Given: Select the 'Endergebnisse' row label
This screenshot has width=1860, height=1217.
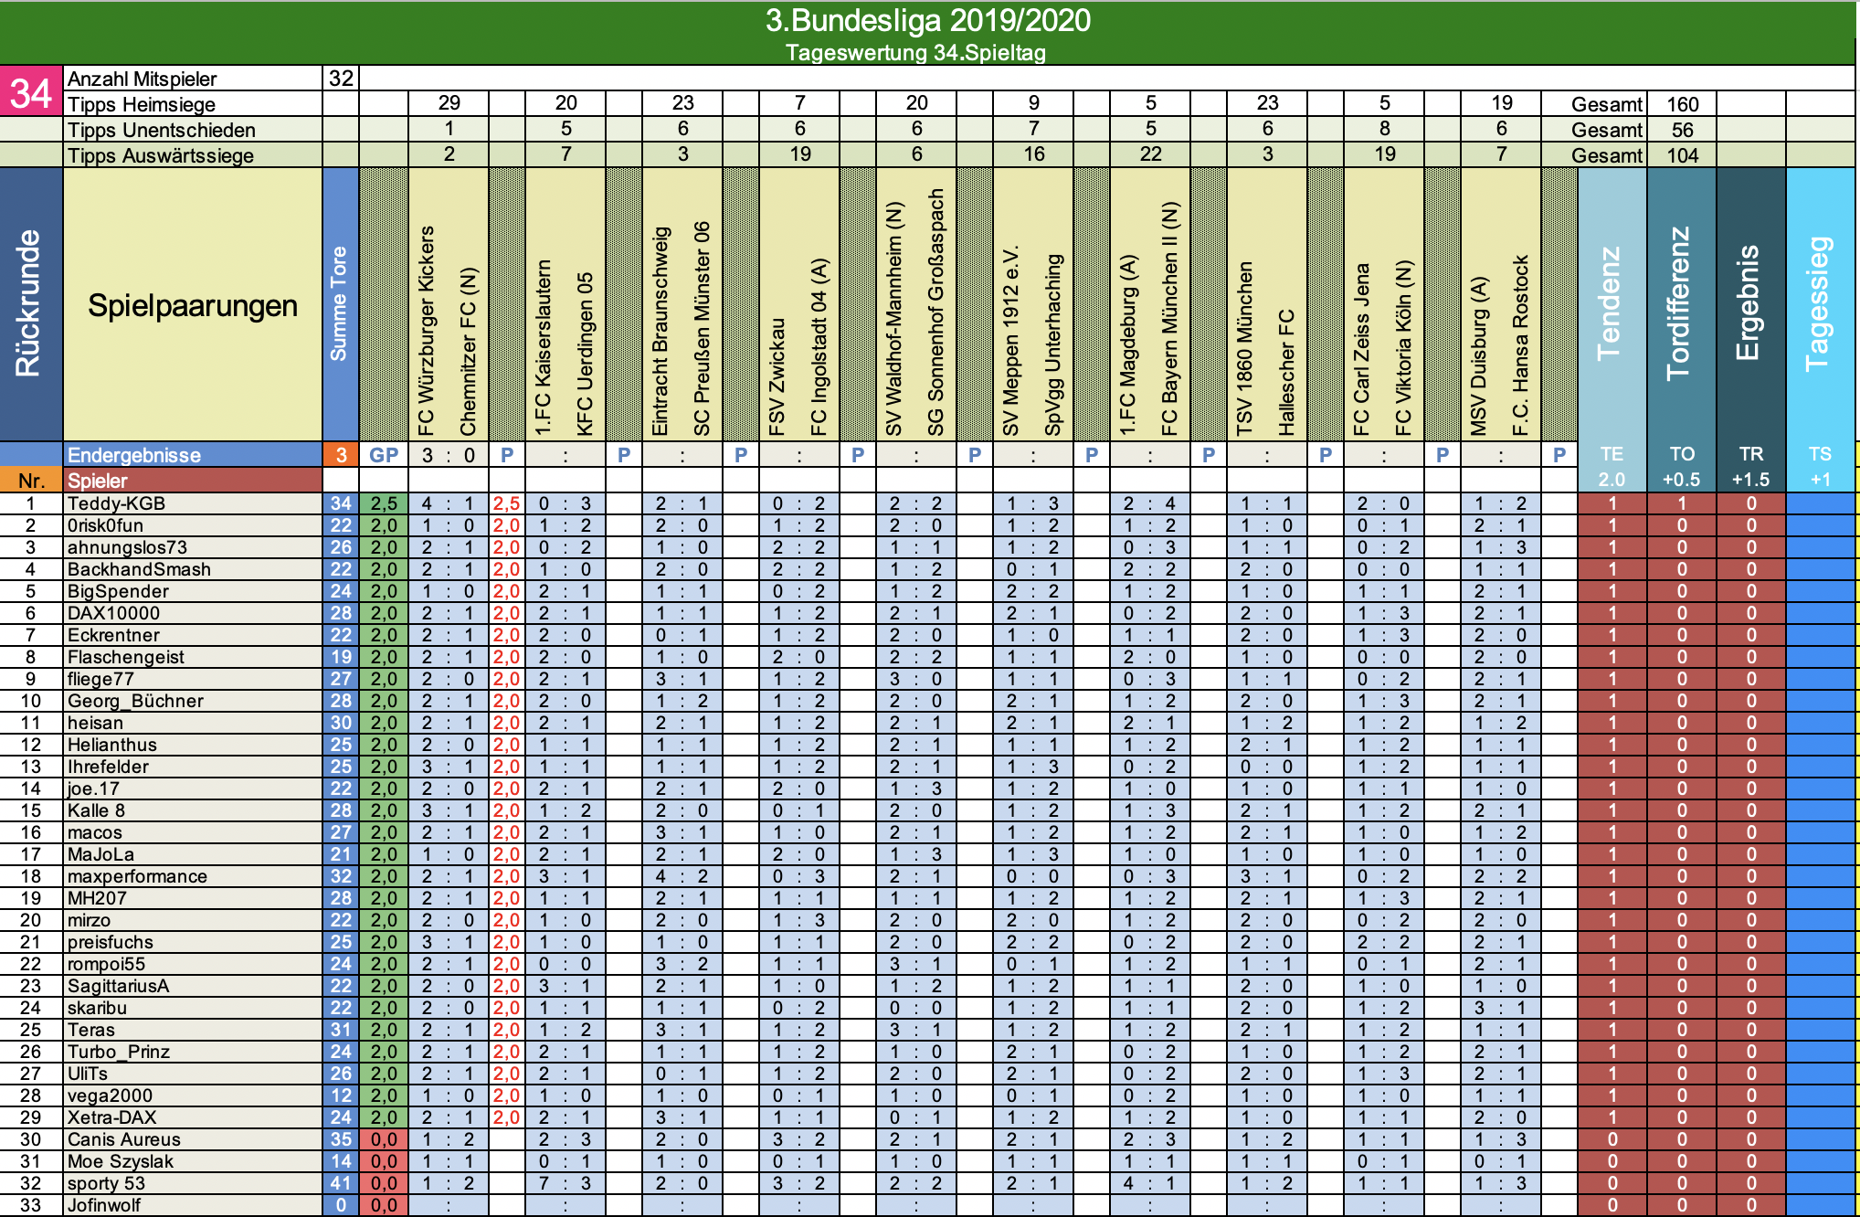Looking at the screenshot, I should tap(134, 455).
